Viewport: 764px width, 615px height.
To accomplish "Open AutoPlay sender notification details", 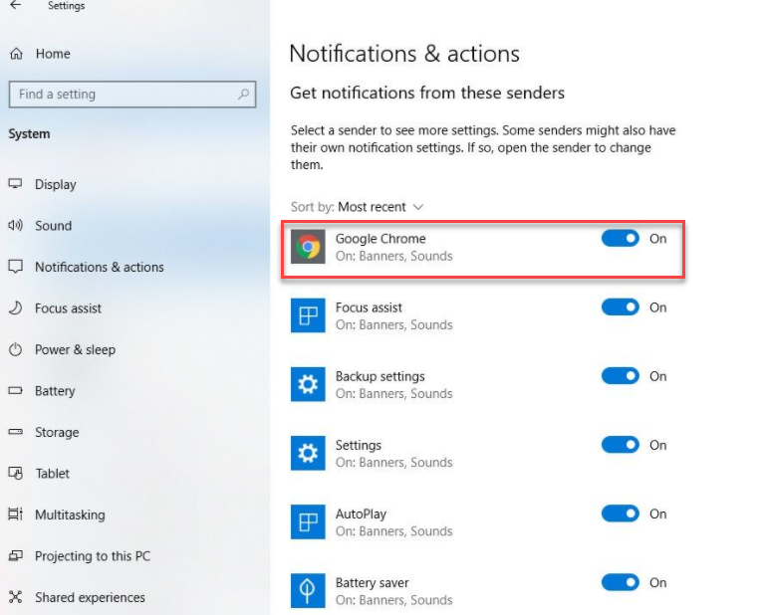I will point(393,522).
